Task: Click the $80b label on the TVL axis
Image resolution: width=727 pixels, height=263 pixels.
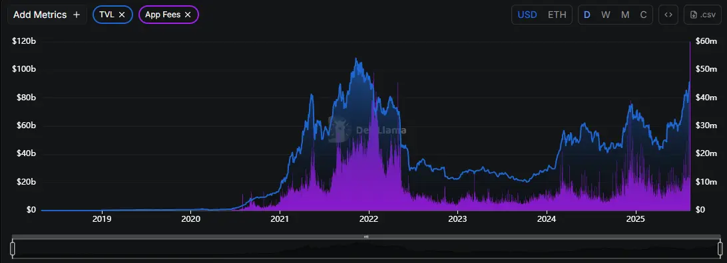Action: [x=26, y=98]
